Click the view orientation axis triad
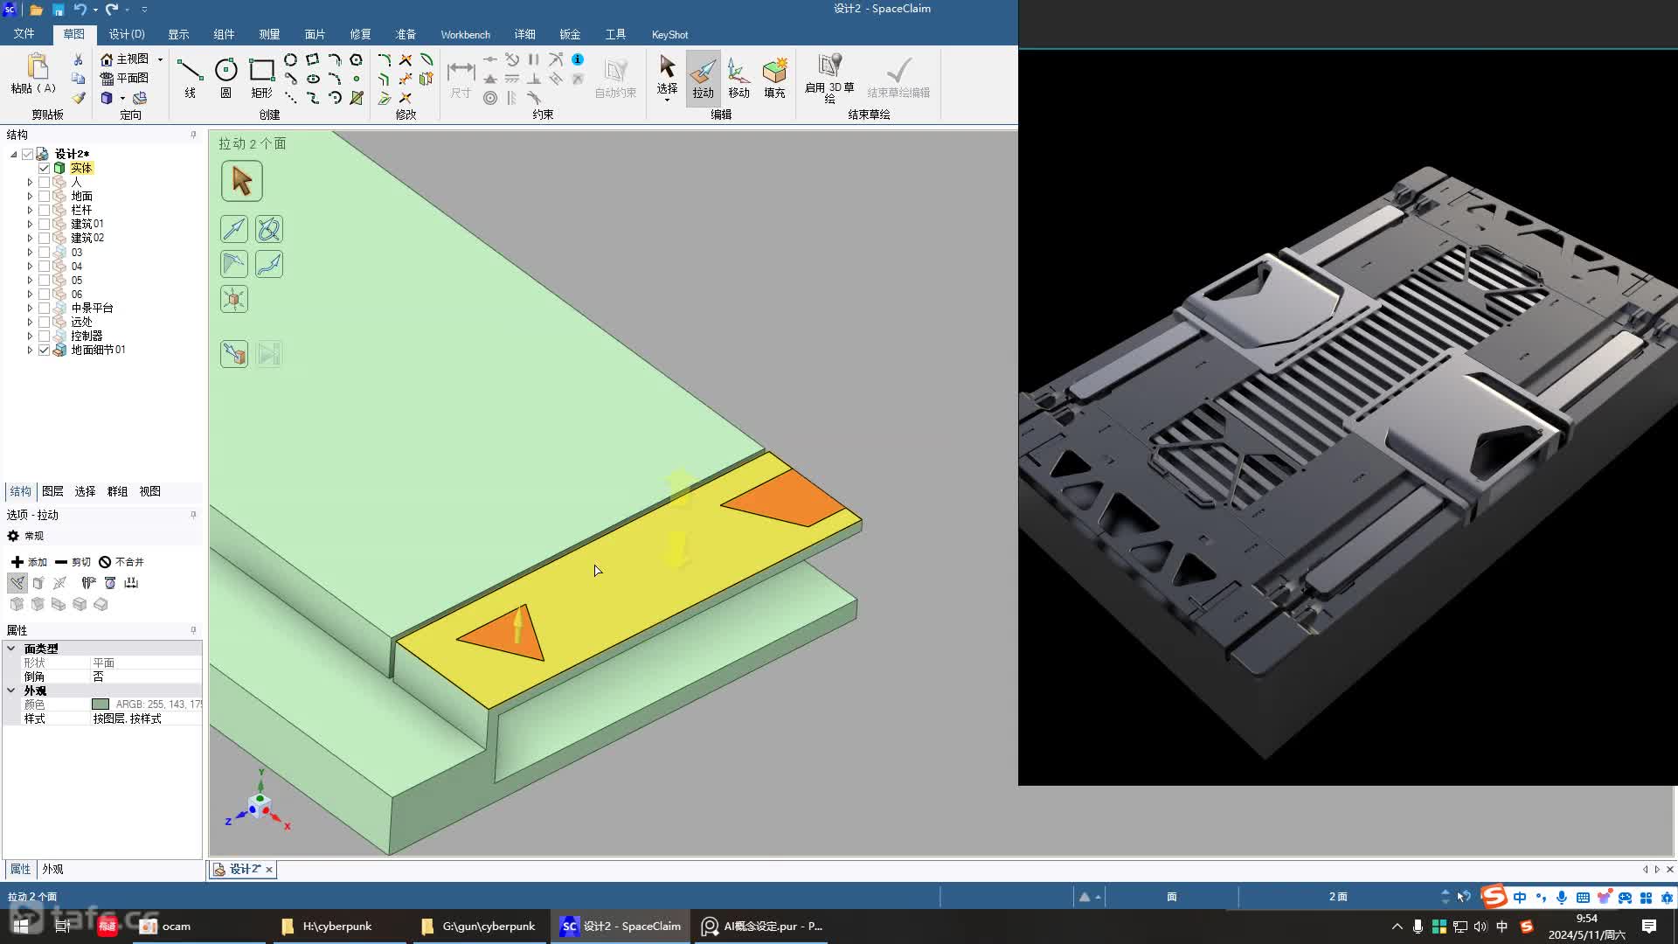Viewport: 1678px width, 944px height. pos(259,802)
